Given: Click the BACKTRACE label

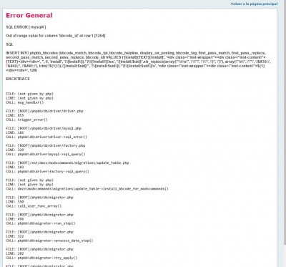Looking at the screenshot, I should pyautogui.click(x=18, y=79).
